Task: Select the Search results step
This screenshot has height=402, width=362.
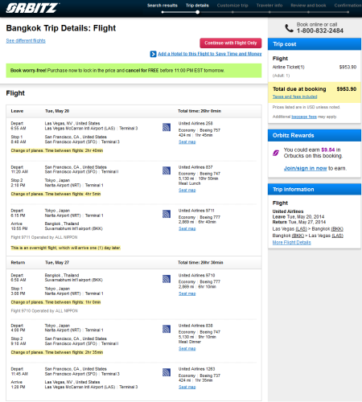Action: pyautogui.click(x=162, y=6)
